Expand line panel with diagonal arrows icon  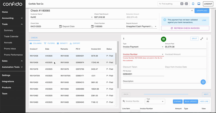(202, 39)
